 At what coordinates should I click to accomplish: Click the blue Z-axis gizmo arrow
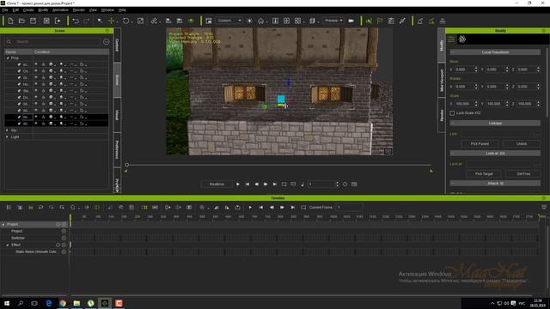tap(288, 82)
